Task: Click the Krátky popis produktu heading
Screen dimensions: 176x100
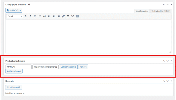Action: pyautogui.click(x=16, y=5)
